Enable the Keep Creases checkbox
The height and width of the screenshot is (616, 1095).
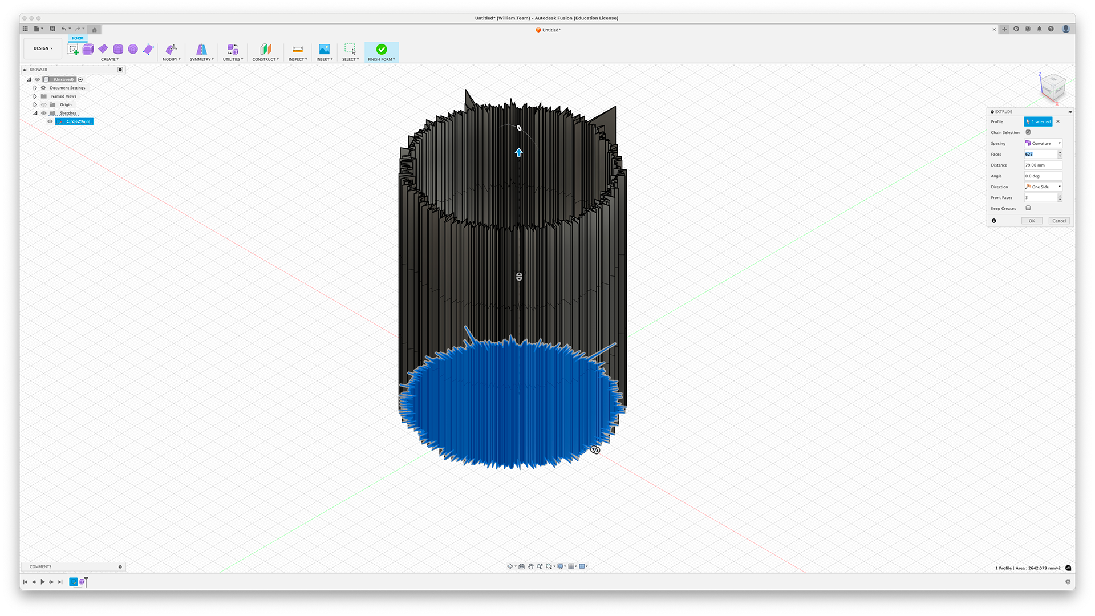tap(1028, 208)
